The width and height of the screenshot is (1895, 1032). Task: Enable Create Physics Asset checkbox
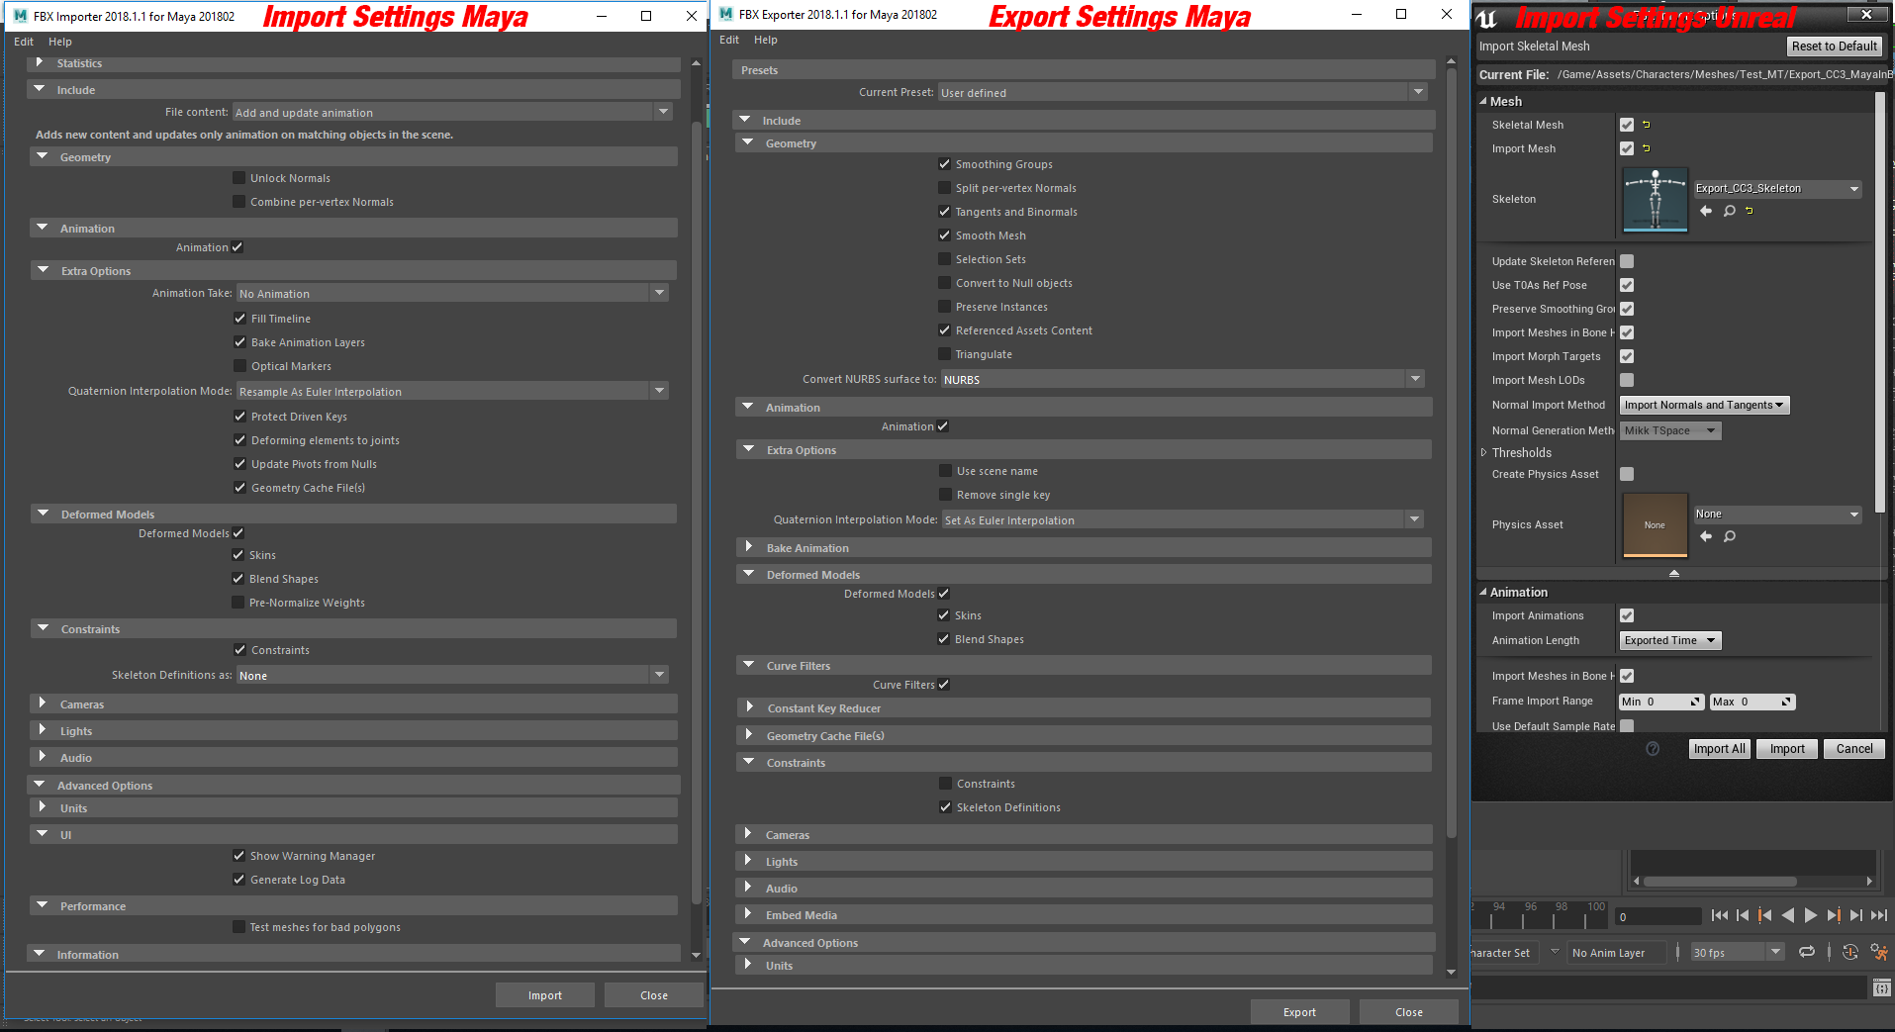coord(1627,474)
